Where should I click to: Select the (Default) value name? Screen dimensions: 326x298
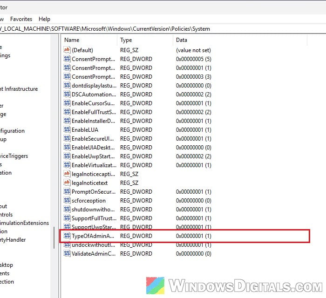coord(82,50)
